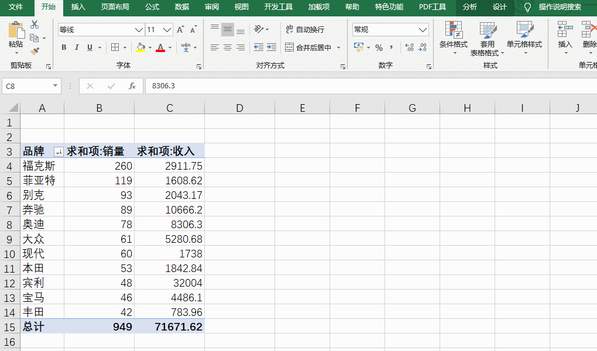This screenshot has width=597, height=351.
Task: Open the 文件 file menu
Action: tap(16, 7)
